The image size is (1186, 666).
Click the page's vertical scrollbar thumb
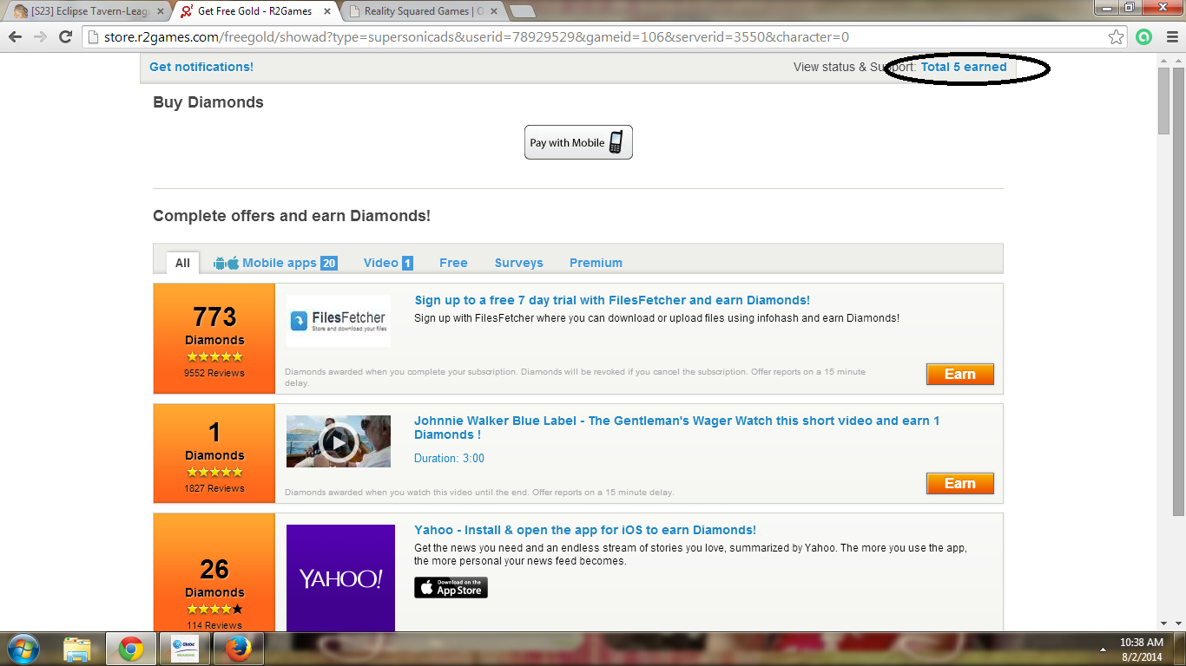point(1163,101)
